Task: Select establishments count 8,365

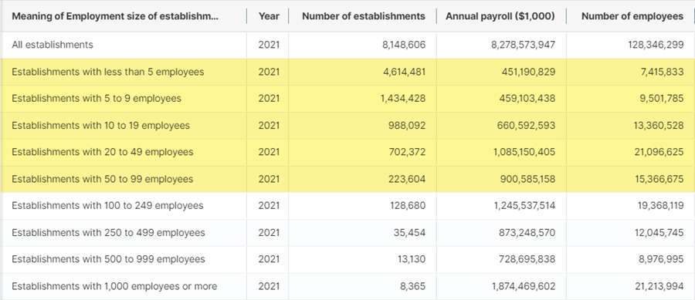Action: click(x=412, y=286)
